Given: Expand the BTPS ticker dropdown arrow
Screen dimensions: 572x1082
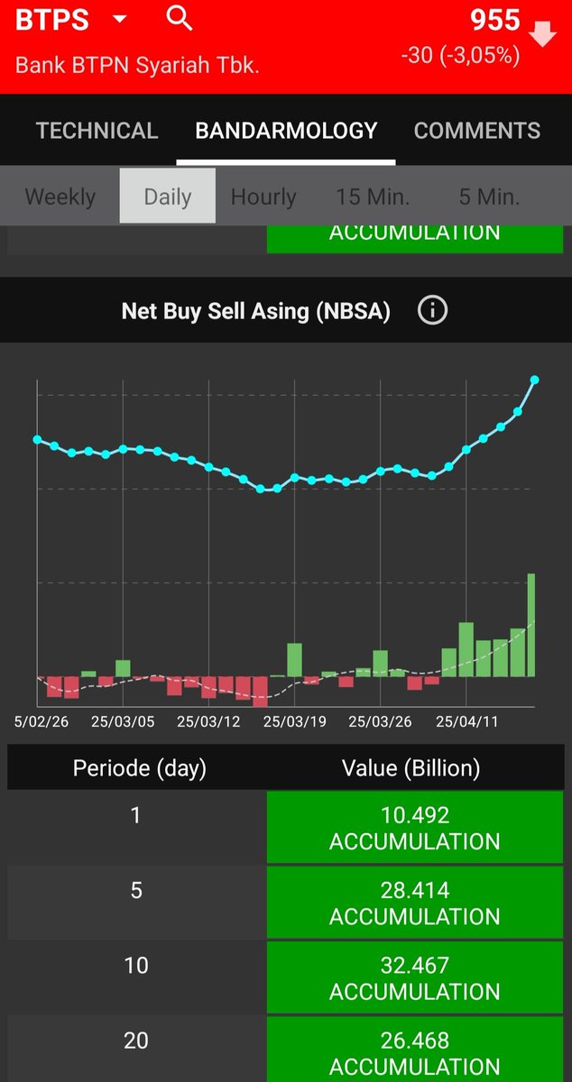Looking at the screenshot, I should 120,20.
